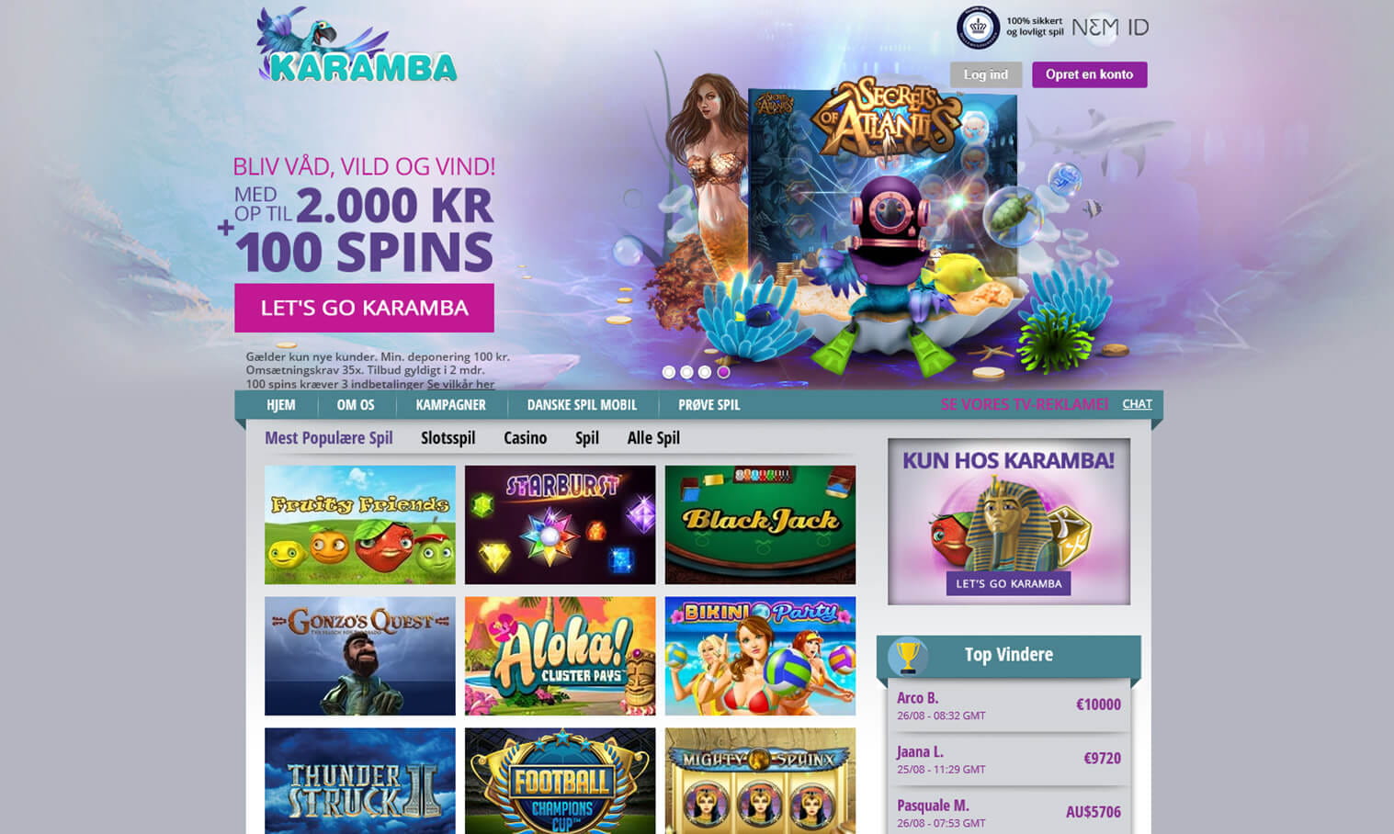Click the Opret en konto button

(1089, 74)
